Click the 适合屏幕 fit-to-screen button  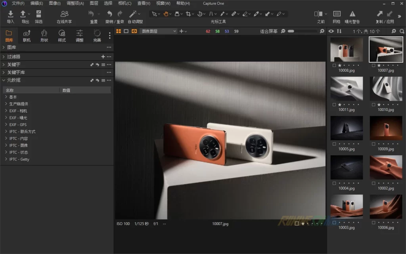coord(268,31)
